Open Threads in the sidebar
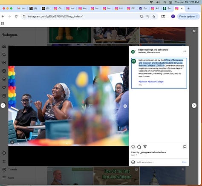Screen dimensions: 202x186 click(10, 169)
